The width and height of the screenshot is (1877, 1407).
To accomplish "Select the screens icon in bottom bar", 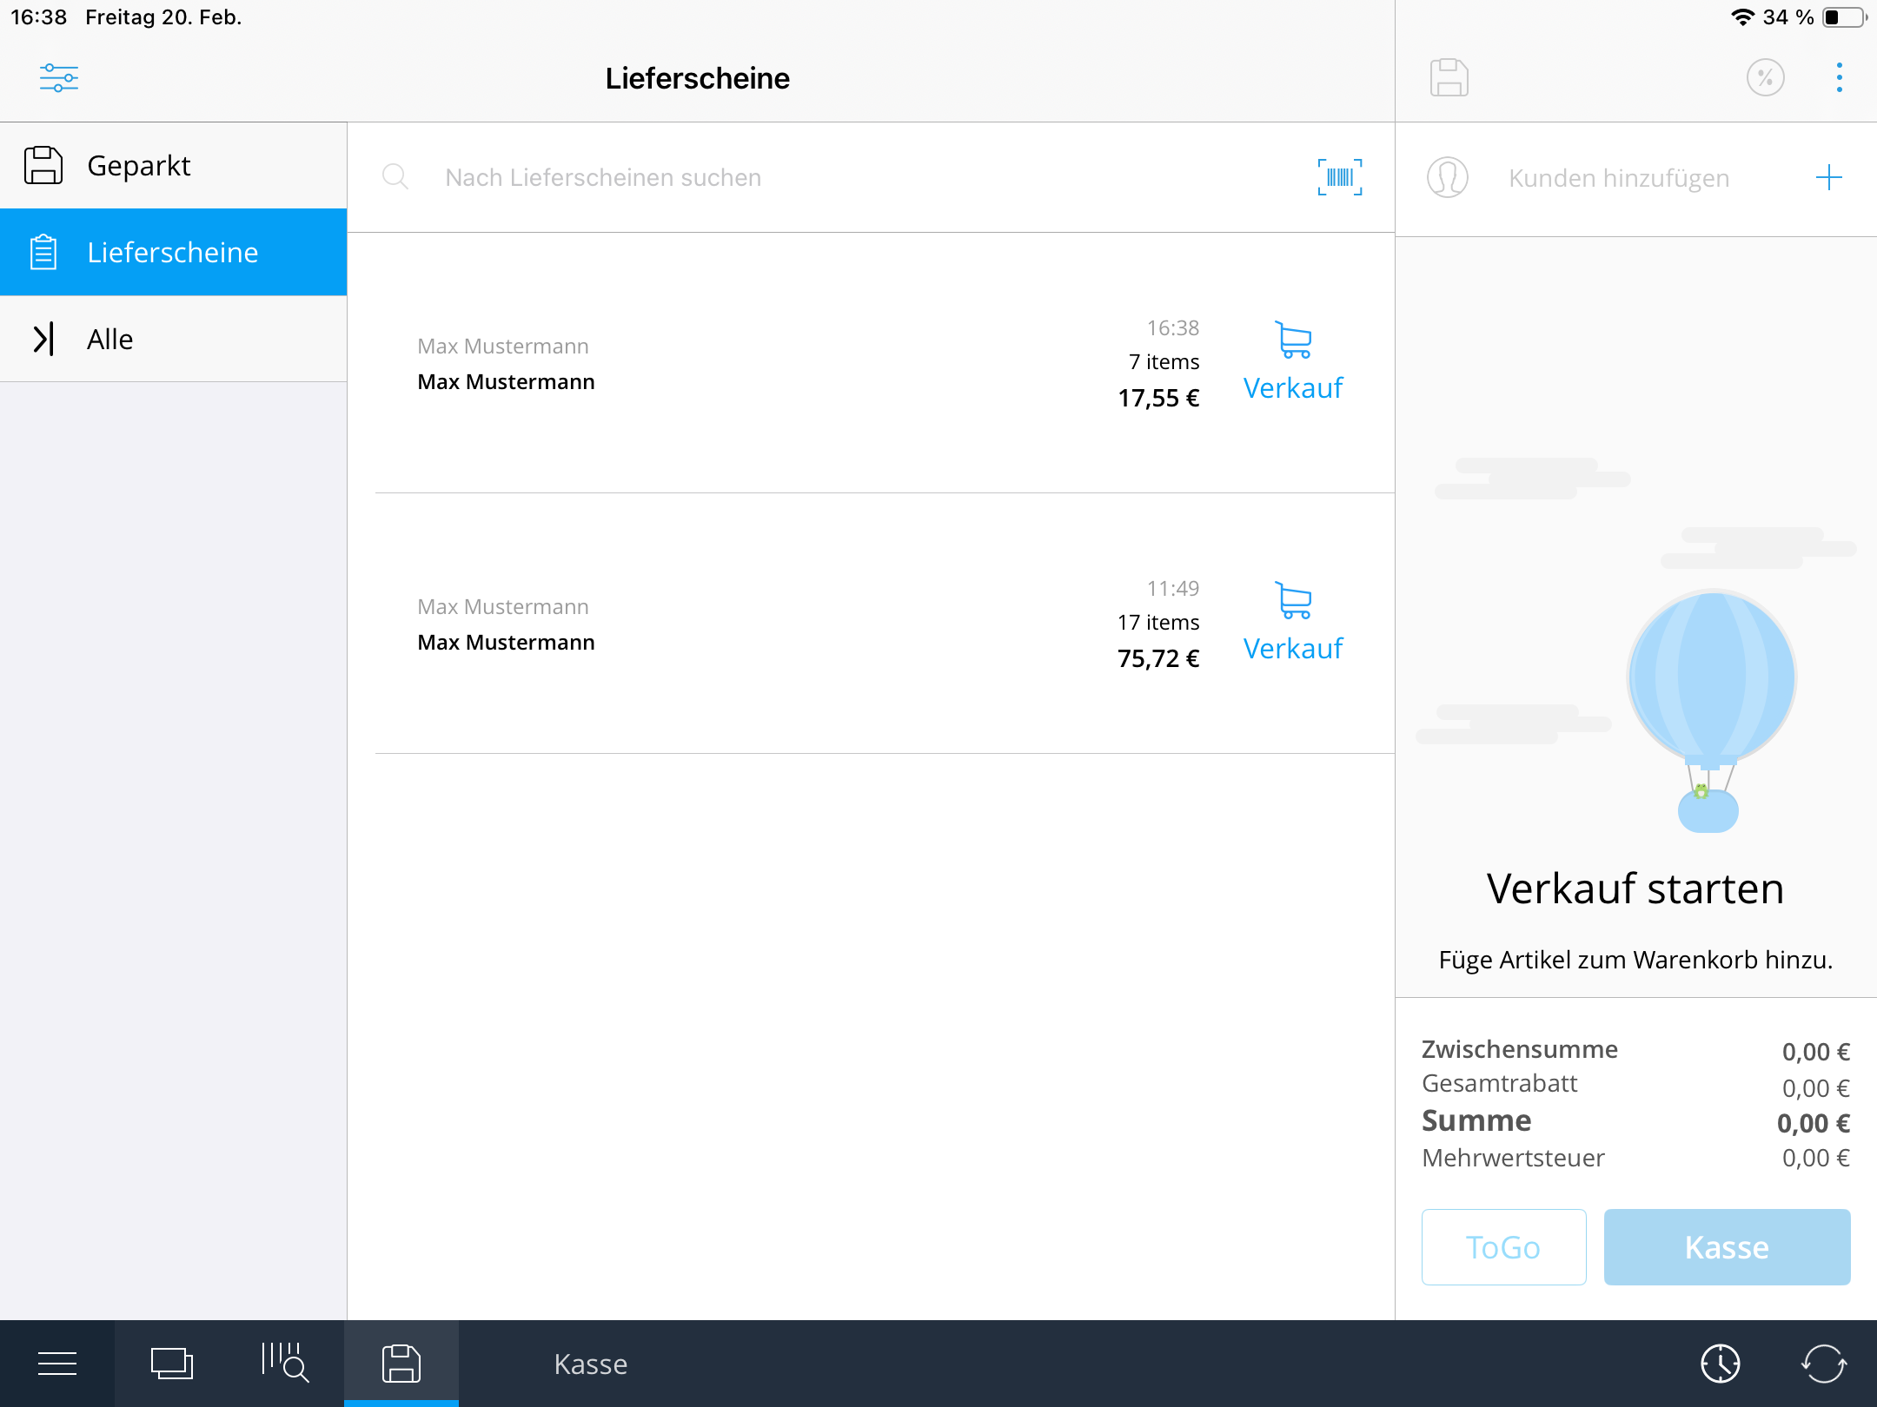I will point(172,1364).
